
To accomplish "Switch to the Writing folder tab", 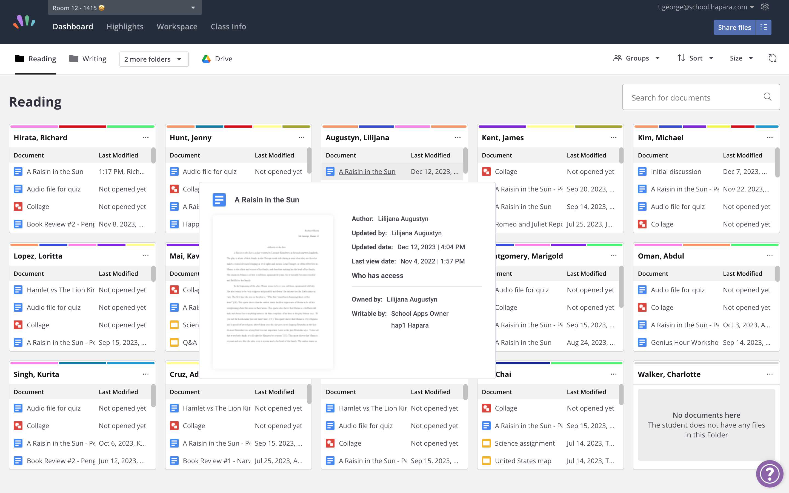I will click(x=87, y=58).
